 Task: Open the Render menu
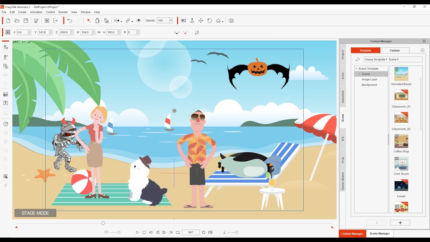[x=63, y=12]
